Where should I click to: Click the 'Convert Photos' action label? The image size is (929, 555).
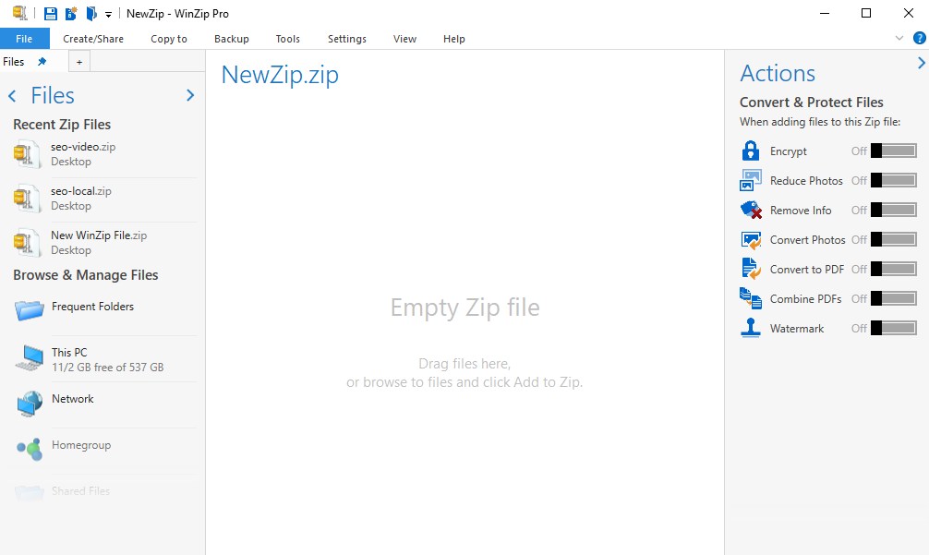807,240
